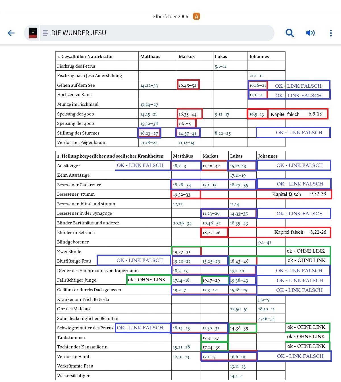
Task: Open Lukas 17,11–19 for Zehn Aussätzige
Action: (x=238, y=175)
